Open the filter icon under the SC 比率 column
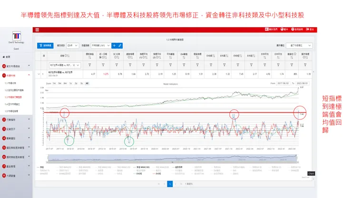Viewport: 352px width, 198px height. 117,65
